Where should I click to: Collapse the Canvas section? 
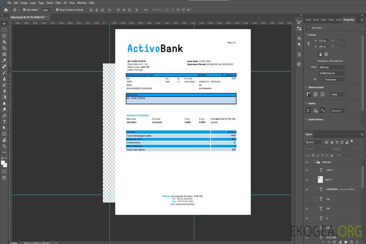pos(306,35)
